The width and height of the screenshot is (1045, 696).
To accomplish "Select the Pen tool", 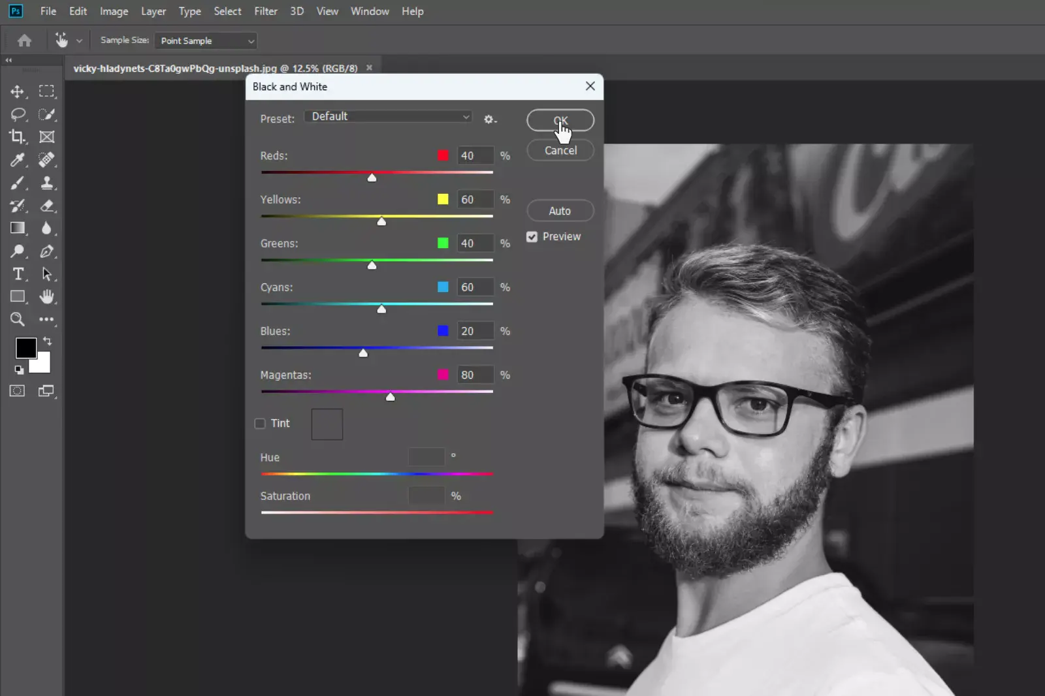I will point(46,251).
